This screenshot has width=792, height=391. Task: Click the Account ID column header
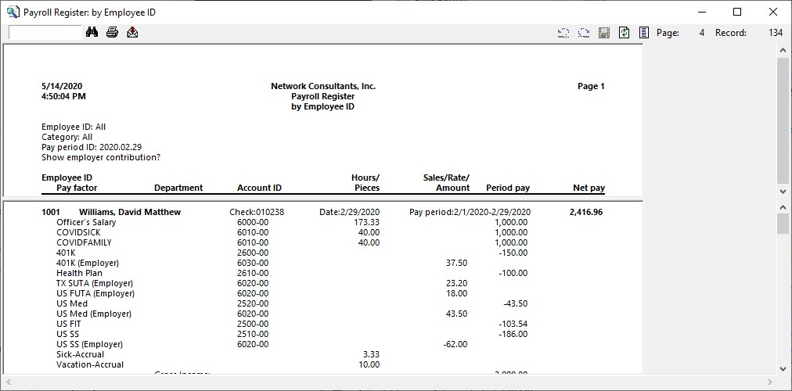click(259, 188)
